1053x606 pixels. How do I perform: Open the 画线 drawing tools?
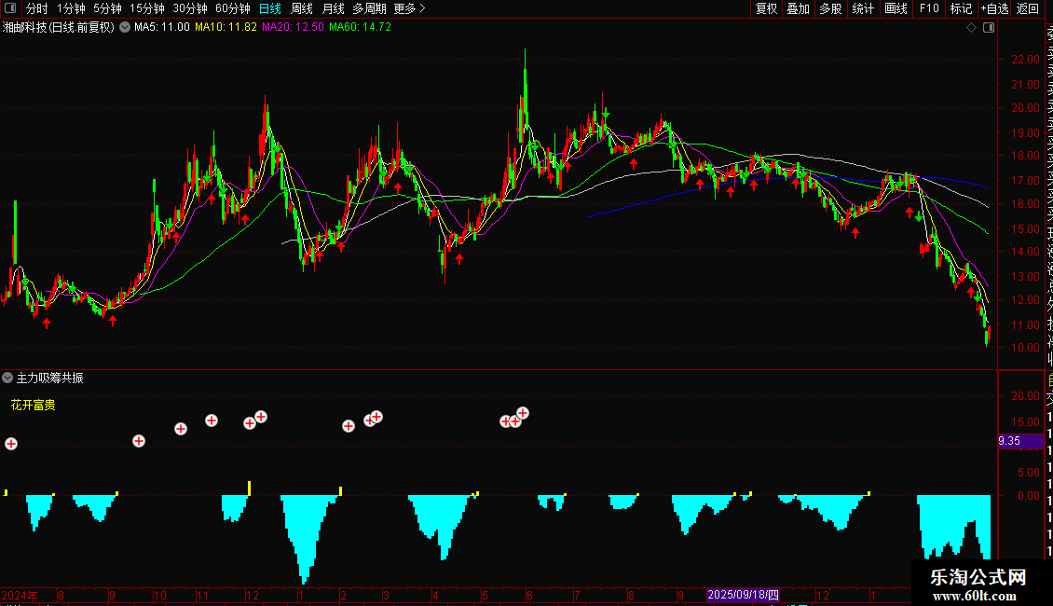896,8
